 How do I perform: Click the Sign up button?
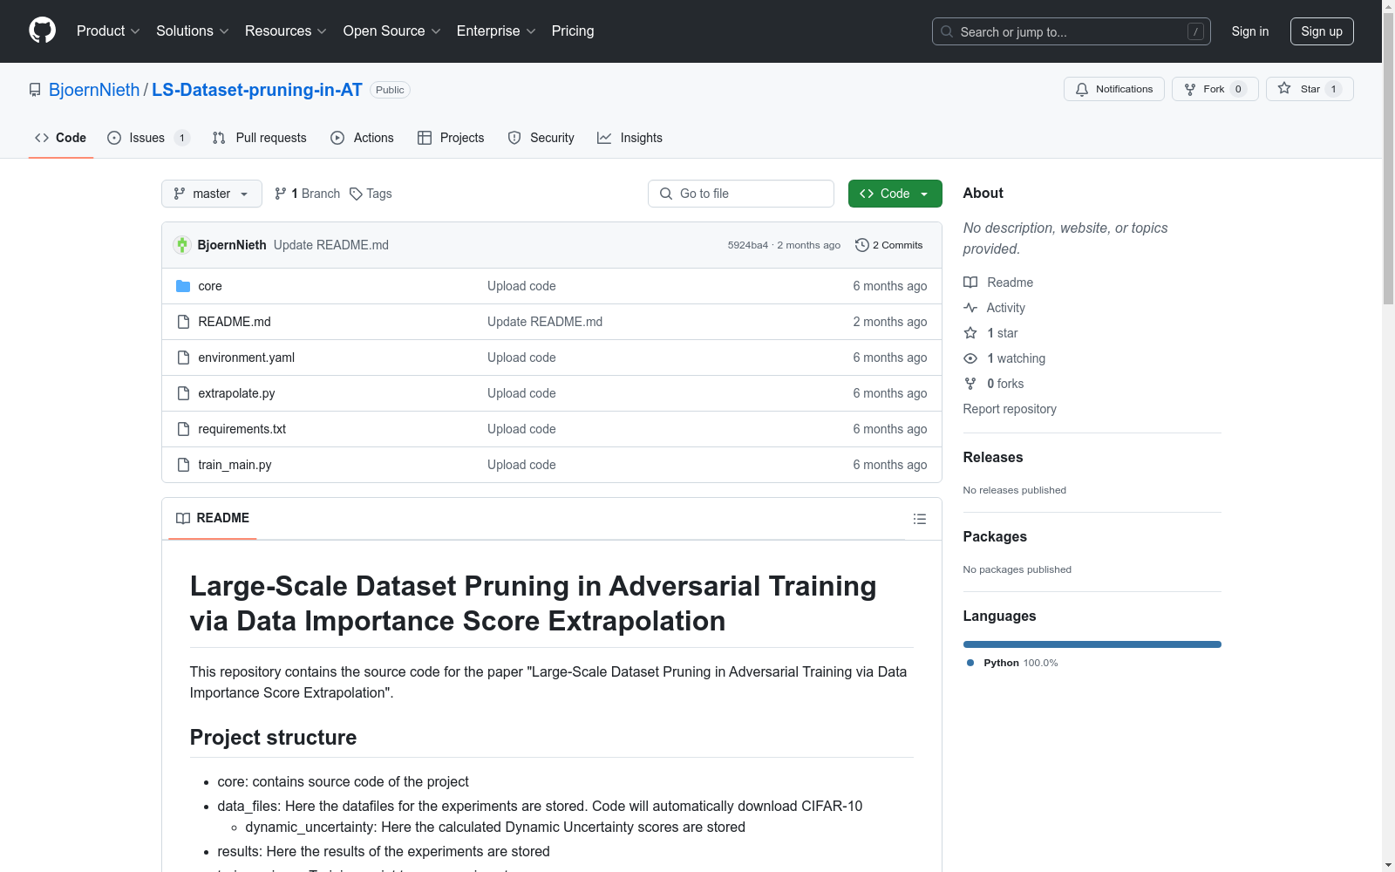pos(1322,31)
